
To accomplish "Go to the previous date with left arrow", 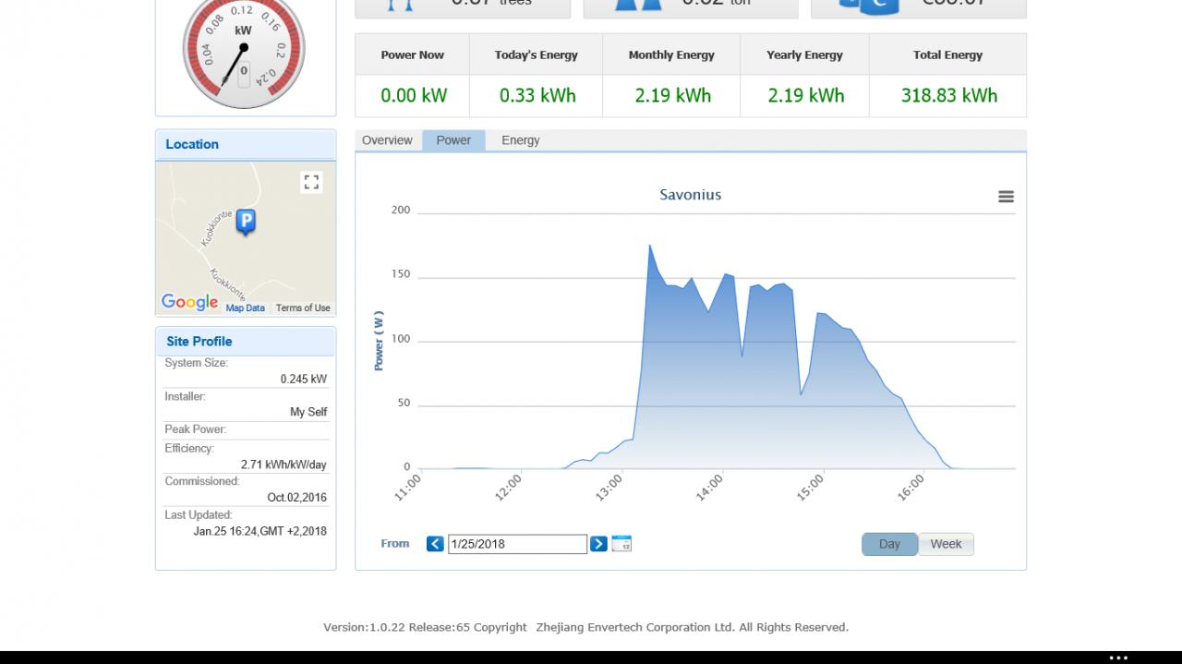I will [x=435, y=544].
